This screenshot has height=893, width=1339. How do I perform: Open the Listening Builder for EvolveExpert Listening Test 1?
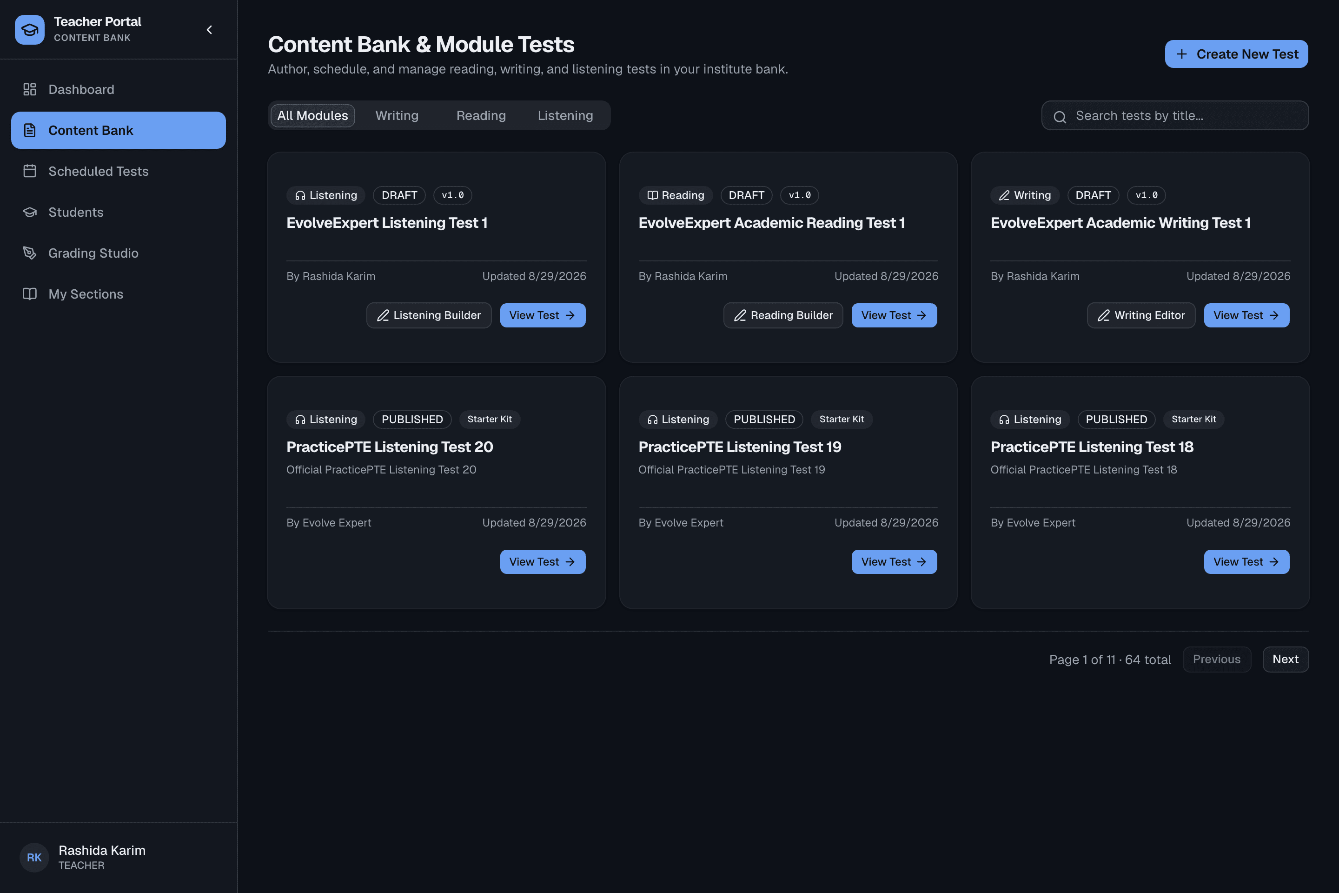tap(429, 315)
